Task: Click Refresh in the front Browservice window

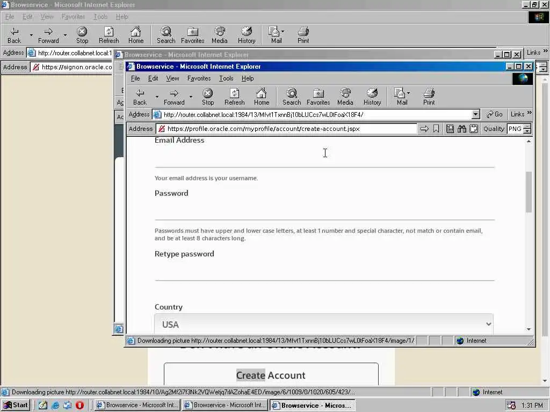Action: pyautogui.click(x=234, y=97)
